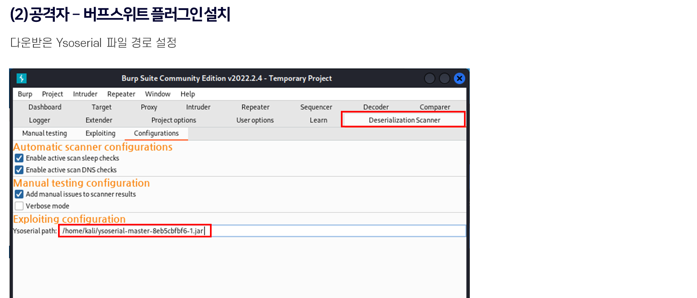Toggle Enable active scan sleep checks
Screen dimensions: 697x298
click(19, 158)
